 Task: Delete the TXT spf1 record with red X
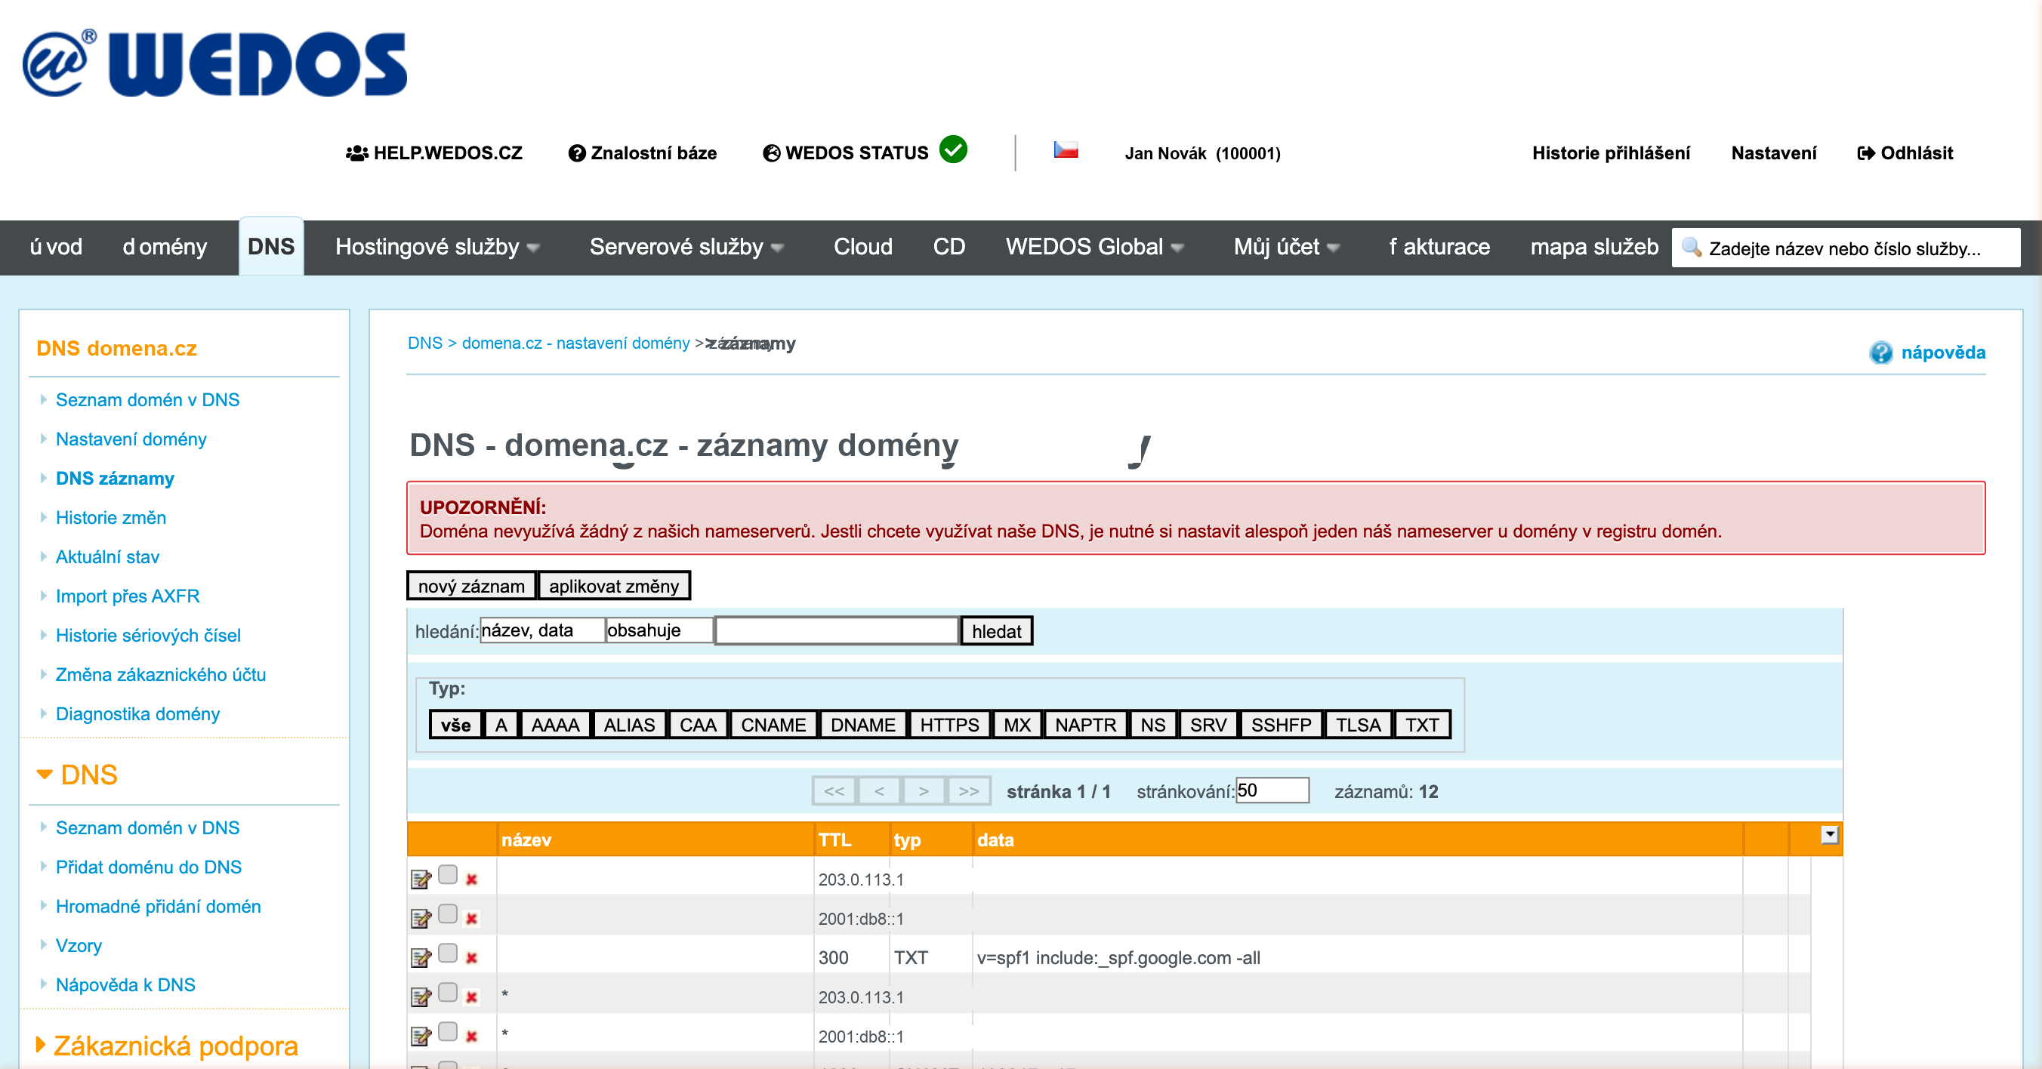472,958
